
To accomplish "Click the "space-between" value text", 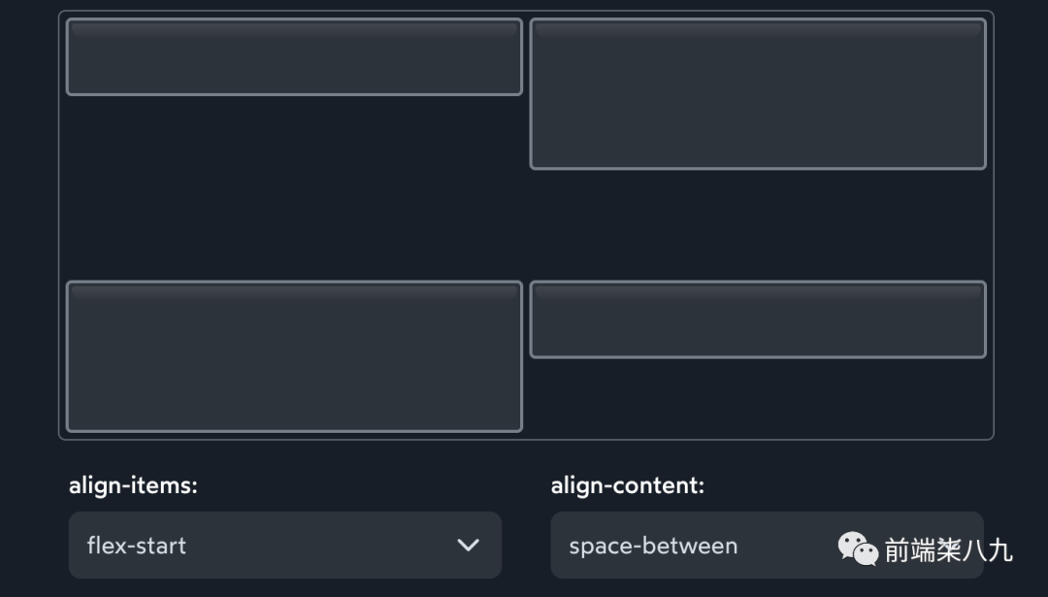I will point(653,546).
